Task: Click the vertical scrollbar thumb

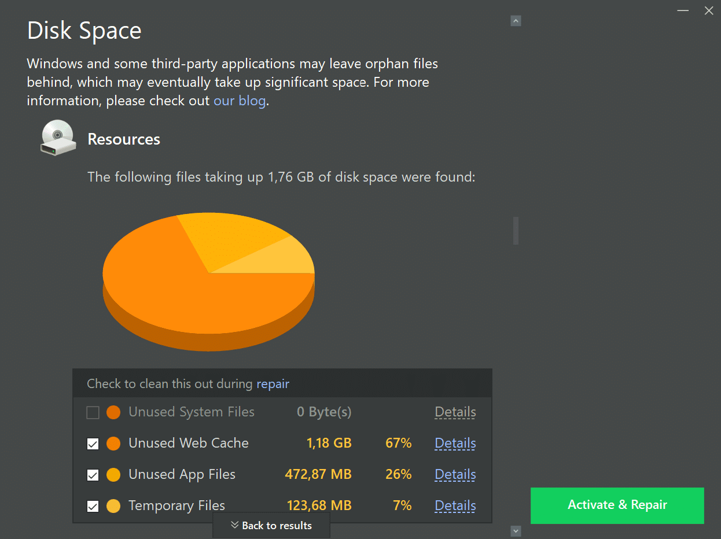Action: coord(516,231)
